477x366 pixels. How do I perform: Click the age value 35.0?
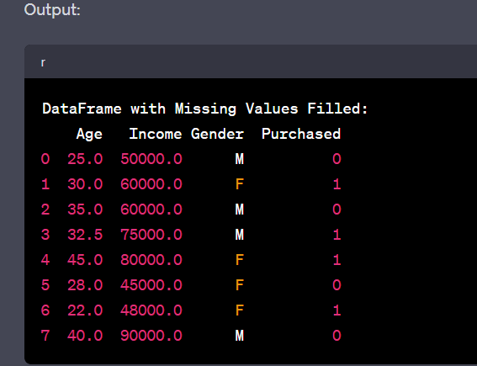click(85, 210)
